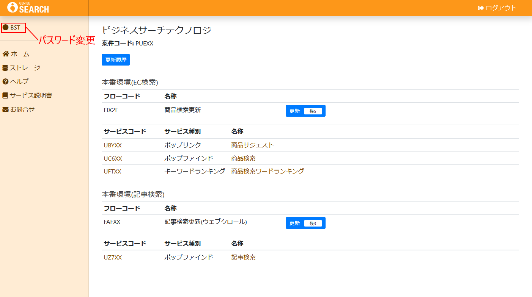Select flow code FAFXX text

tap(112, 222)
